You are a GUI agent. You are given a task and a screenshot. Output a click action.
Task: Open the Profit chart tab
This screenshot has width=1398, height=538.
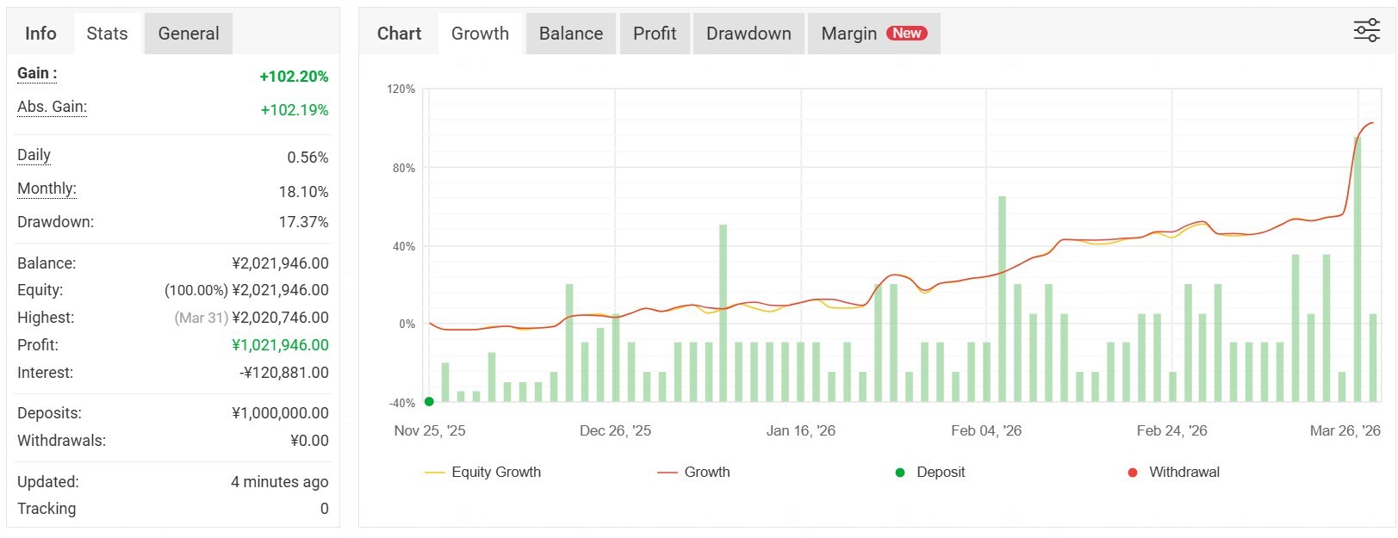pos(654,34)
